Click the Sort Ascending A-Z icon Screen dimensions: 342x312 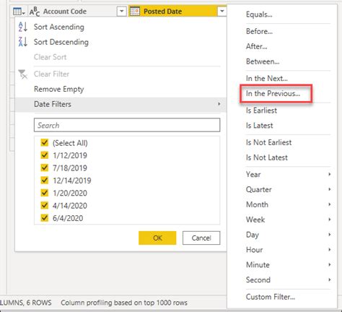23,27
